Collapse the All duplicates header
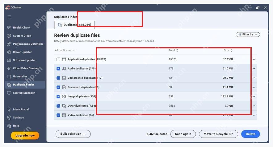Viewport: 273px width, 147px height. click(x=65, y=51)
